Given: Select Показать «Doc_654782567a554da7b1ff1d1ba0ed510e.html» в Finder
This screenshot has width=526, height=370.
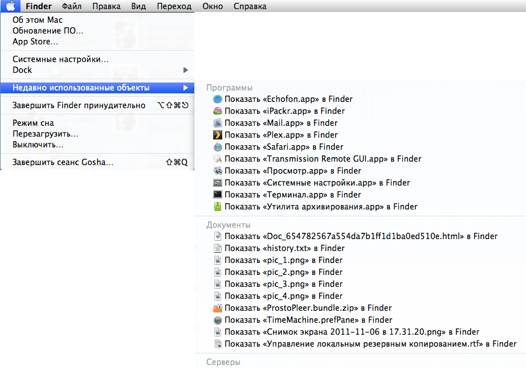Looking at the screenshot, I should [360, 236].
